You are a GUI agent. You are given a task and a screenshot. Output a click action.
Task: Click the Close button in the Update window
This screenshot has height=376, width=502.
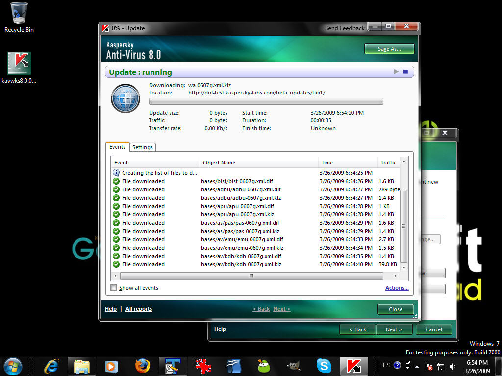click(x=396, y=309)
